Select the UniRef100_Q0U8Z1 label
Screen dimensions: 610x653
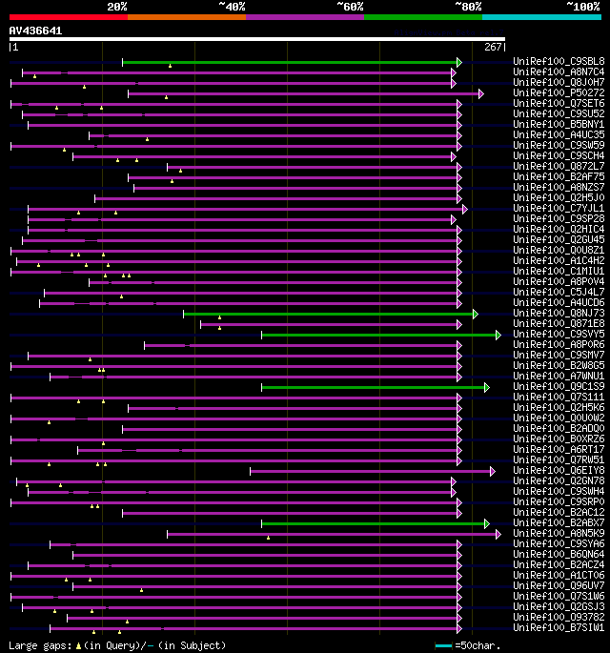pyautogui.click(x=559, y=251)
